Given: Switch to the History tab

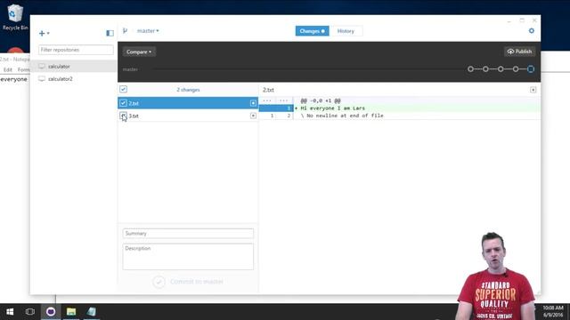Looking at the screenshot, I should pos(346,31).
